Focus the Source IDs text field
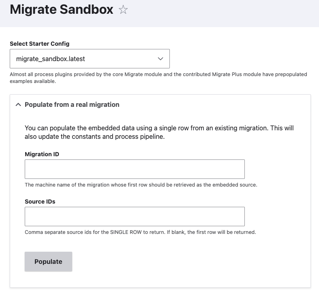The image size is (319, 293). (x=135, y=217)
